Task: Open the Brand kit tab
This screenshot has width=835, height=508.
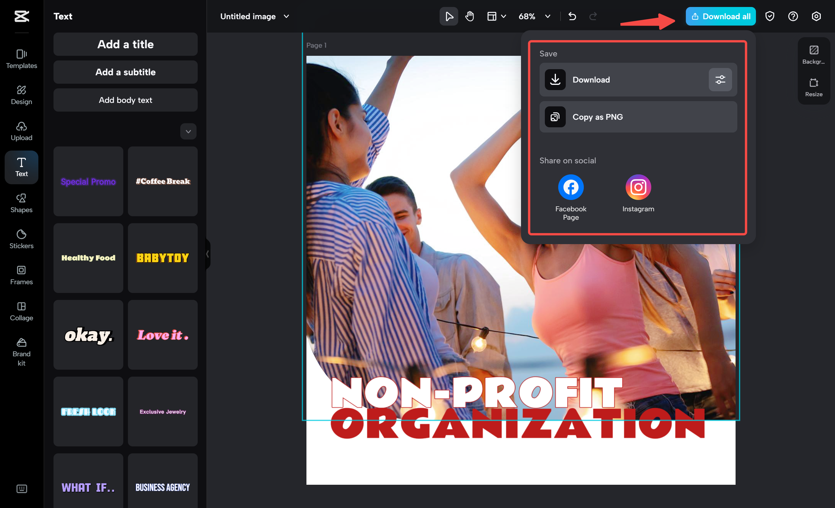Action: click(21, 352)
